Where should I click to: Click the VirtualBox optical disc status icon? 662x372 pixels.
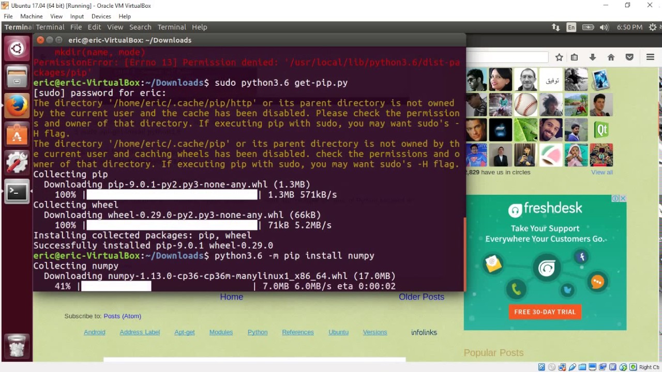coord(551,367)
